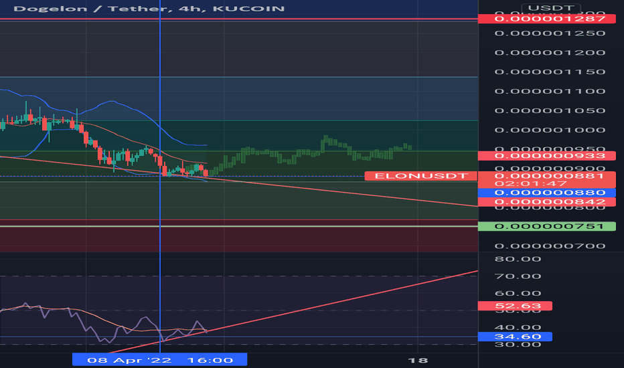Viewport: 624px width, 368px height.
Task: Click the 70.00 RSI axis tick
Action: click(518, 276)
